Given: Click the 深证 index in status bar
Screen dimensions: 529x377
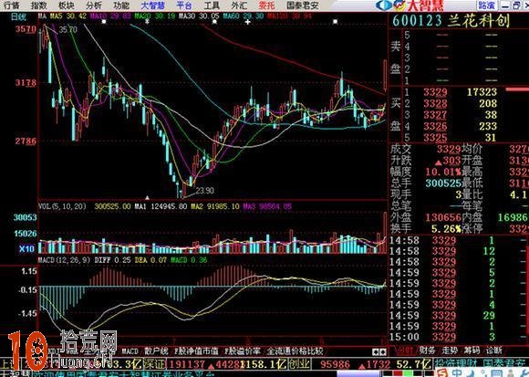Looking at the screenshot, I should (x=154, y=364).
